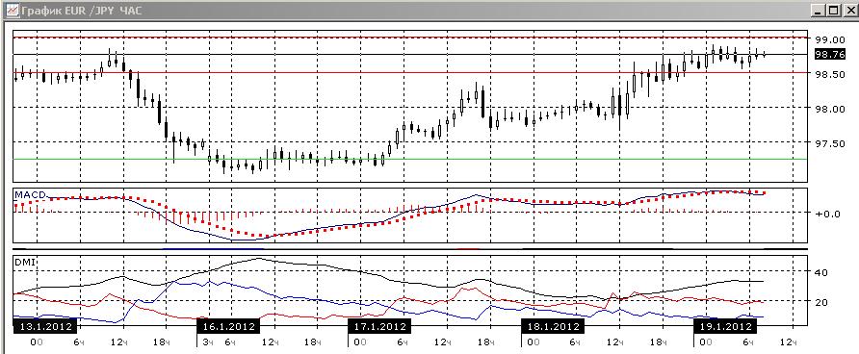859x354 pixels.
Task: Click the 40 level on the DMI axis
Action: point(822,272)
